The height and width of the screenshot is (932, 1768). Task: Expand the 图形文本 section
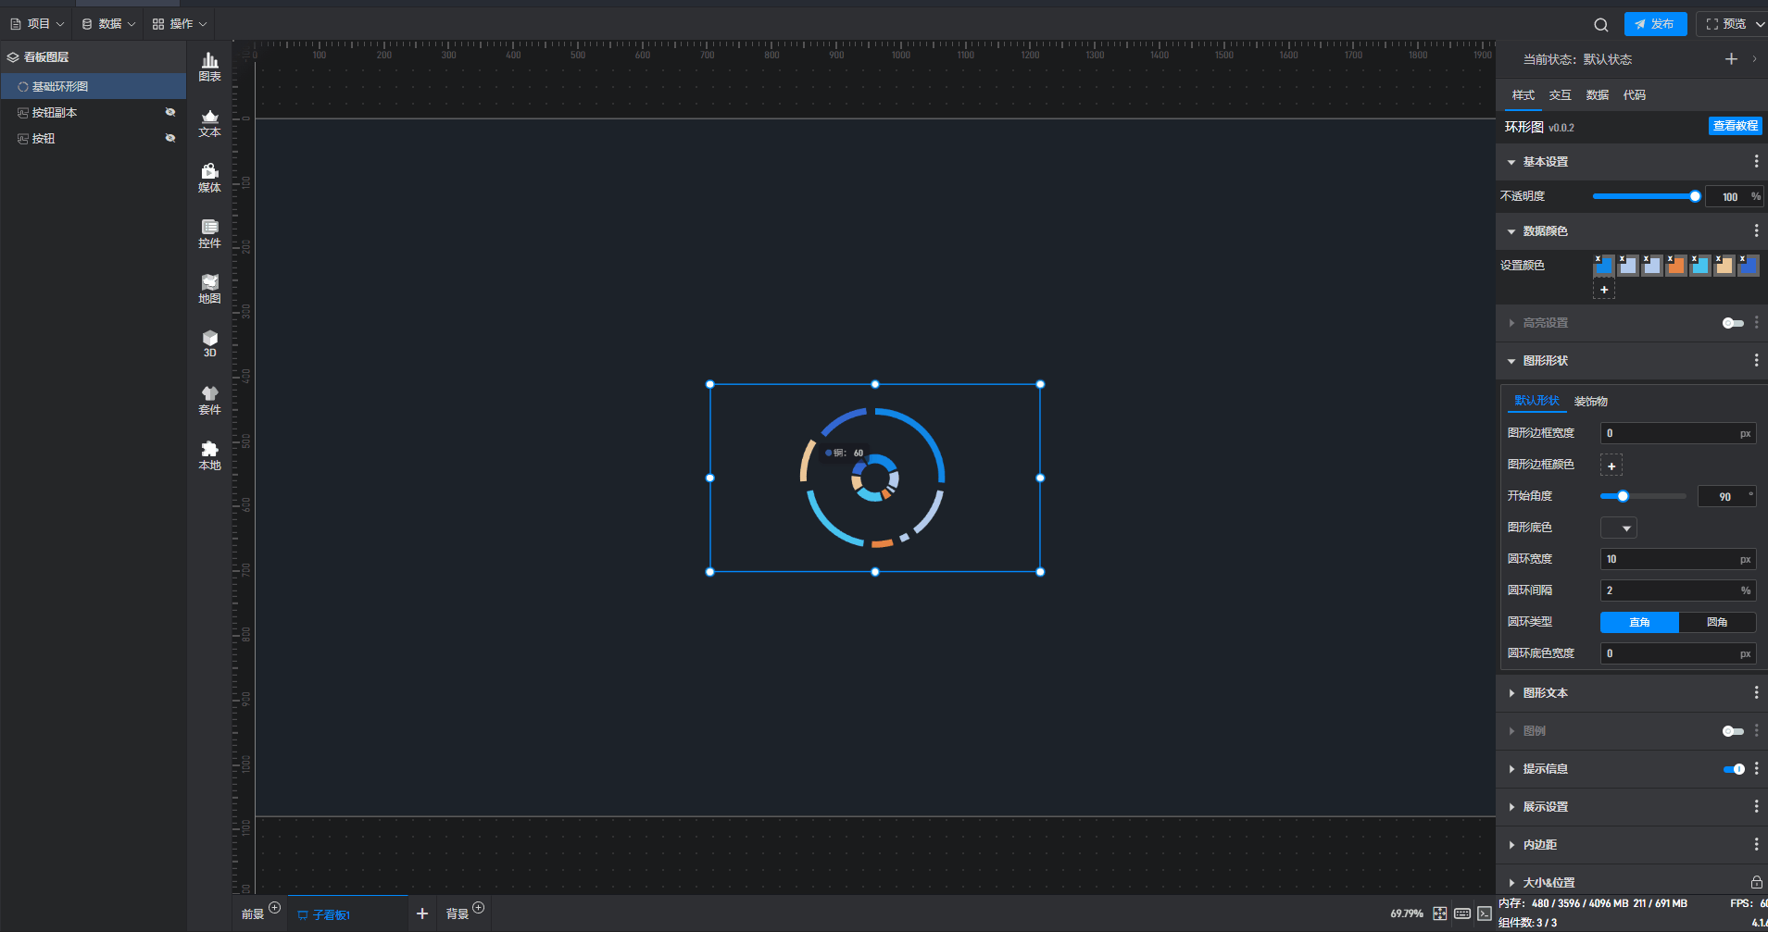[x=1545, y=693]
